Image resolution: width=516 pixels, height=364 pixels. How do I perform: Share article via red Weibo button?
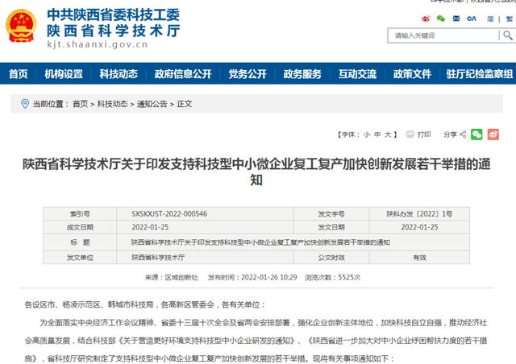(x=493, y=134)
